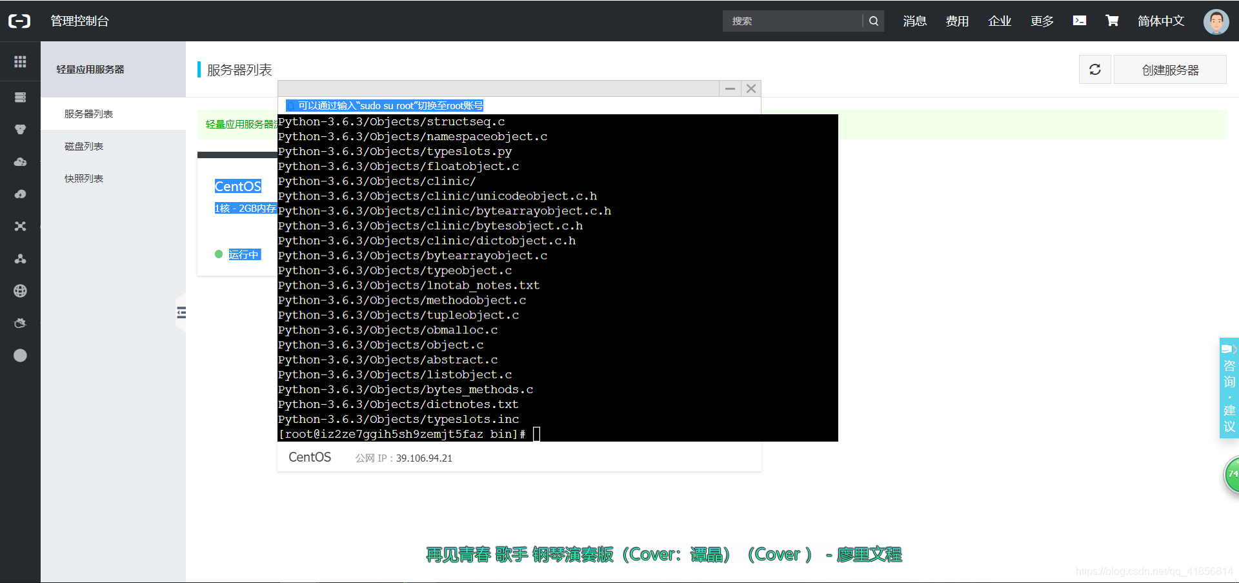Click the shopping cart icon
This screenshot has width=1239, height=583.
(x=1112, y=20)
